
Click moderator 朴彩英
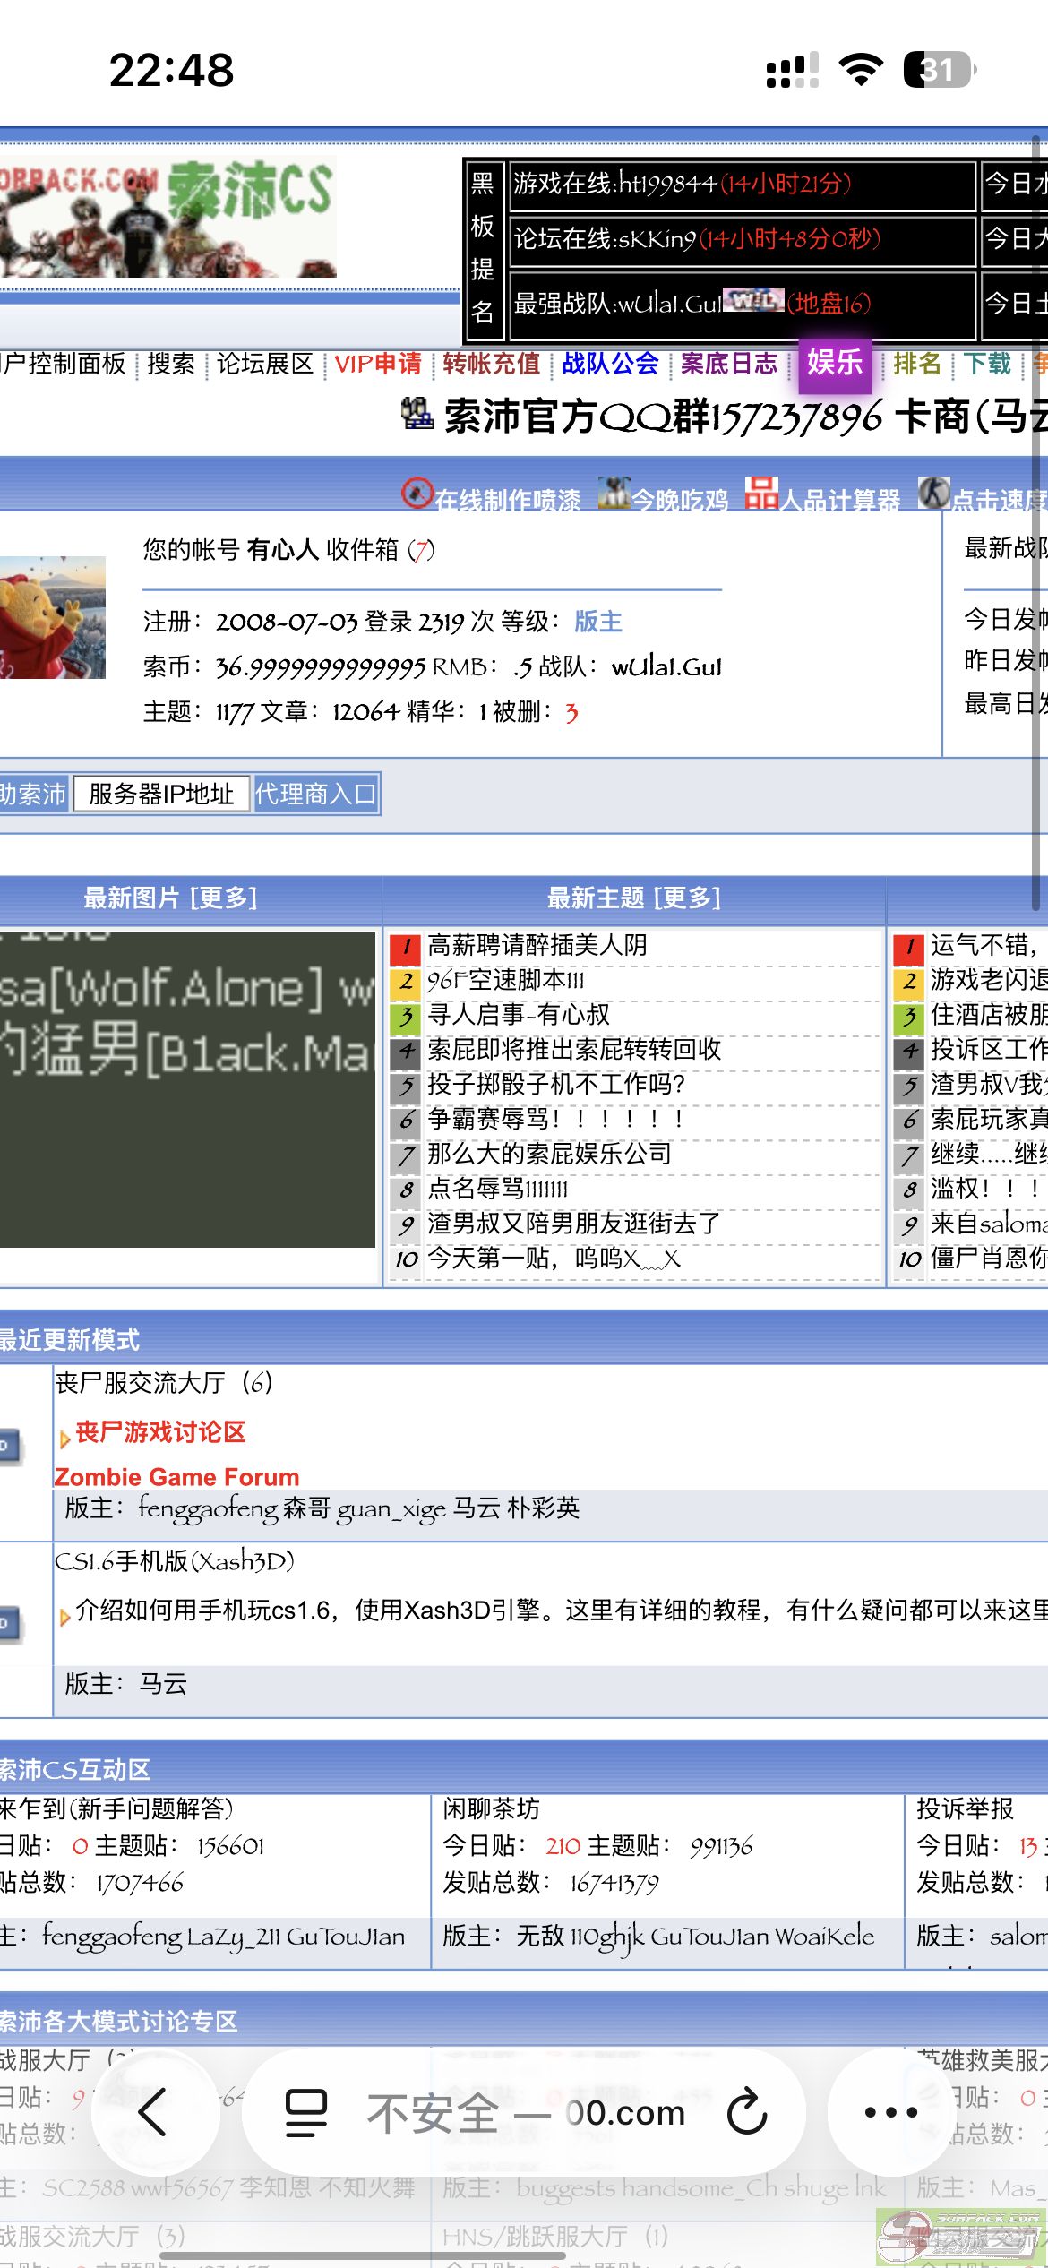(x=543, y=1508)
